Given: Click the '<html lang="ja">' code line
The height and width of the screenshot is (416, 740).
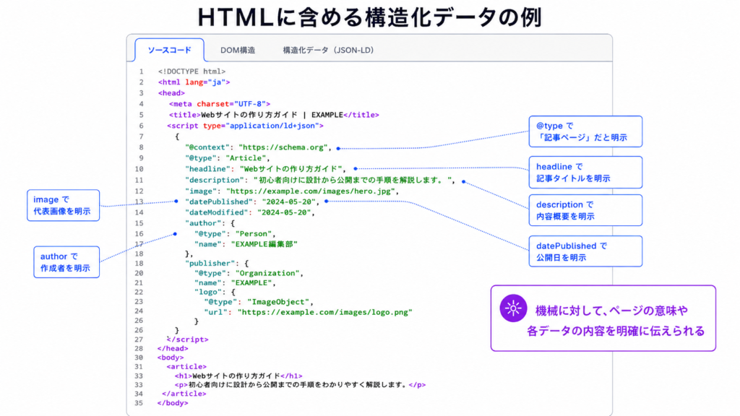Looking at the screenshot, I should coord(194,82).
